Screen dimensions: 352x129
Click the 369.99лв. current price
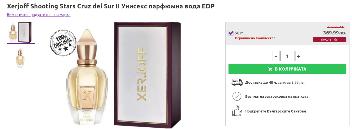pyautogui.click(x=335, y=33)
